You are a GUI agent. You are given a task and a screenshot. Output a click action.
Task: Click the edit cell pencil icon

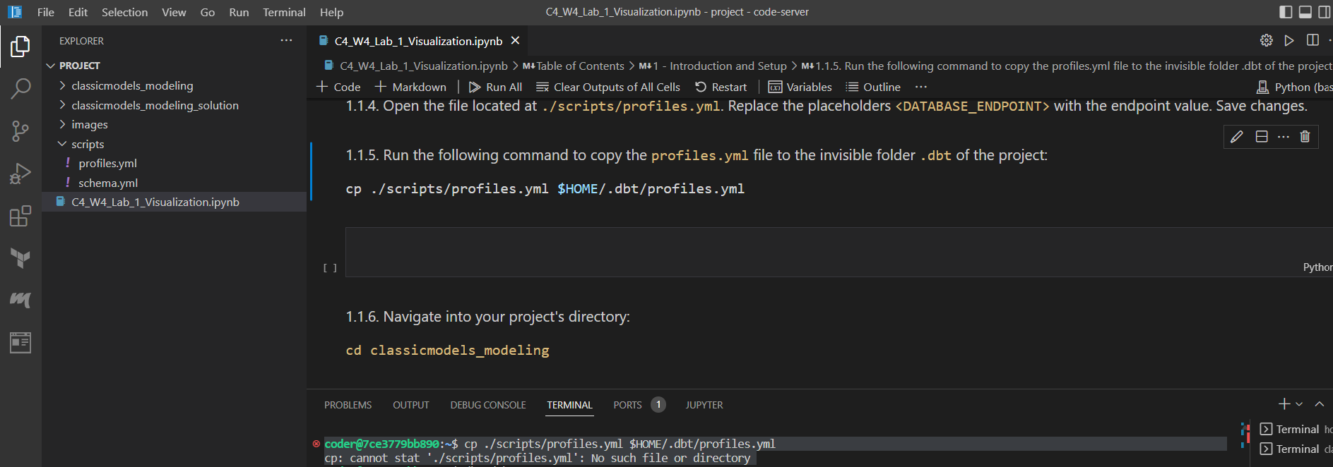(x=1237, y=137)
